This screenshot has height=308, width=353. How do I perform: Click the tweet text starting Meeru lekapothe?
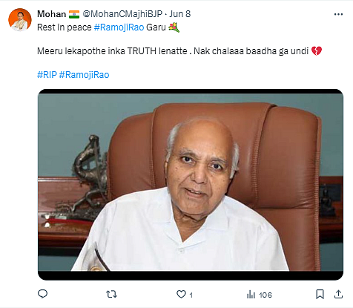click(179, 51)
